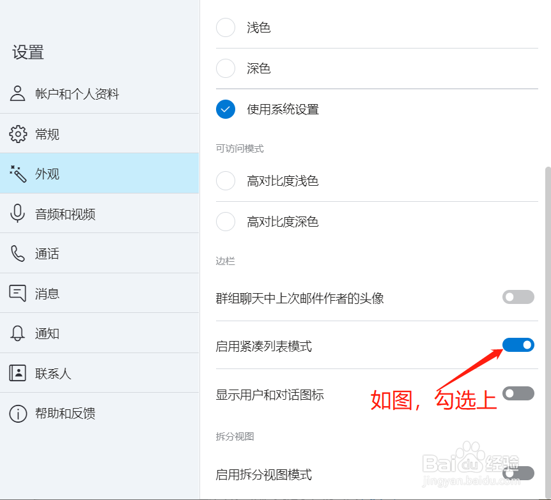Enable the 启用拆分视图模式 switch
Image resolution: width=551 pixels, height=500 pixels.
(x=518, y=473)
